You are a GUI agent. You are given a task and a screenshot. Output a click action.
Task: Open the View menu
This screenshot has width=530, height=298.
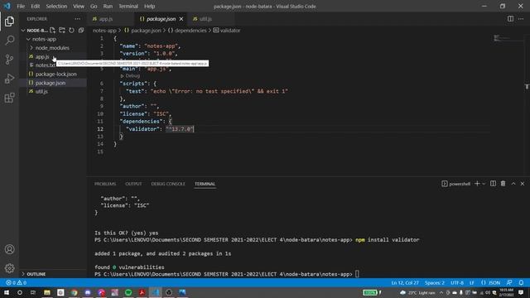(79, 6)
